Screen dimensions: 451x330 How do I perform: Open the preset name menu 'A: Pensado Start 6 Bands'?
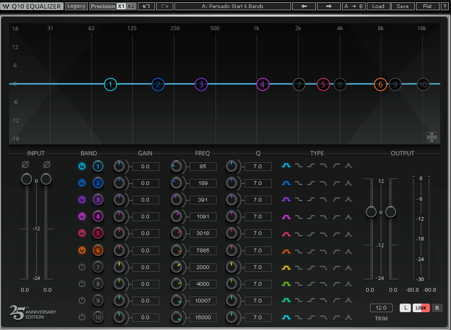(232, 6)
